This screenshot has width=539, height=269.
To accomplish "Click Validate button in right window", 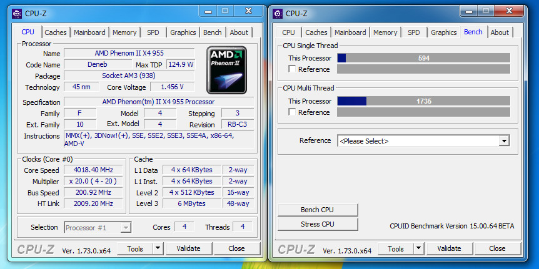I will tap(450, 248).
